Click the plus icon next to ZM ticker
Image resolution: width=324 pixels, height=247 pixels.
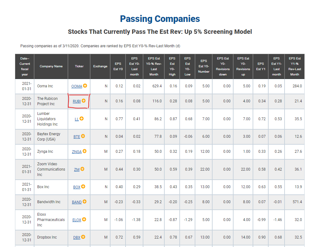click(82, 169)
